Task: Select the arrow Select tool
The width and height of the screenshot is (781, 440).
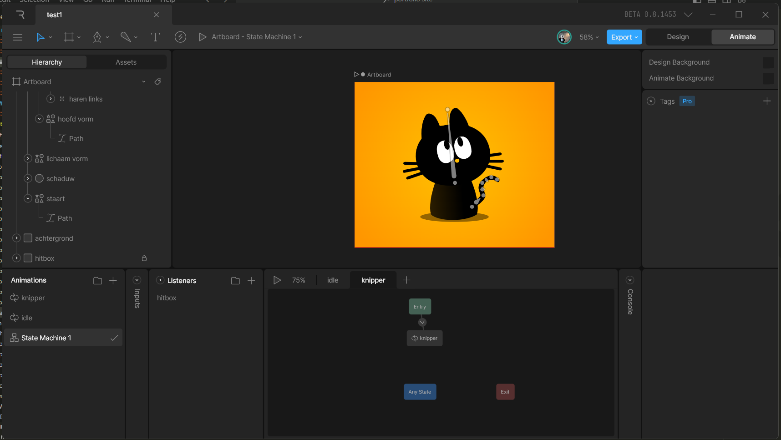Action: tap(40, 37)
